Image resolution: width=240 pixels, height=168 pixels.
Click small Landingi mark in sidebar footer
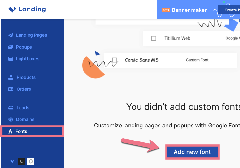pyautogui.click(x=12, y=161)
